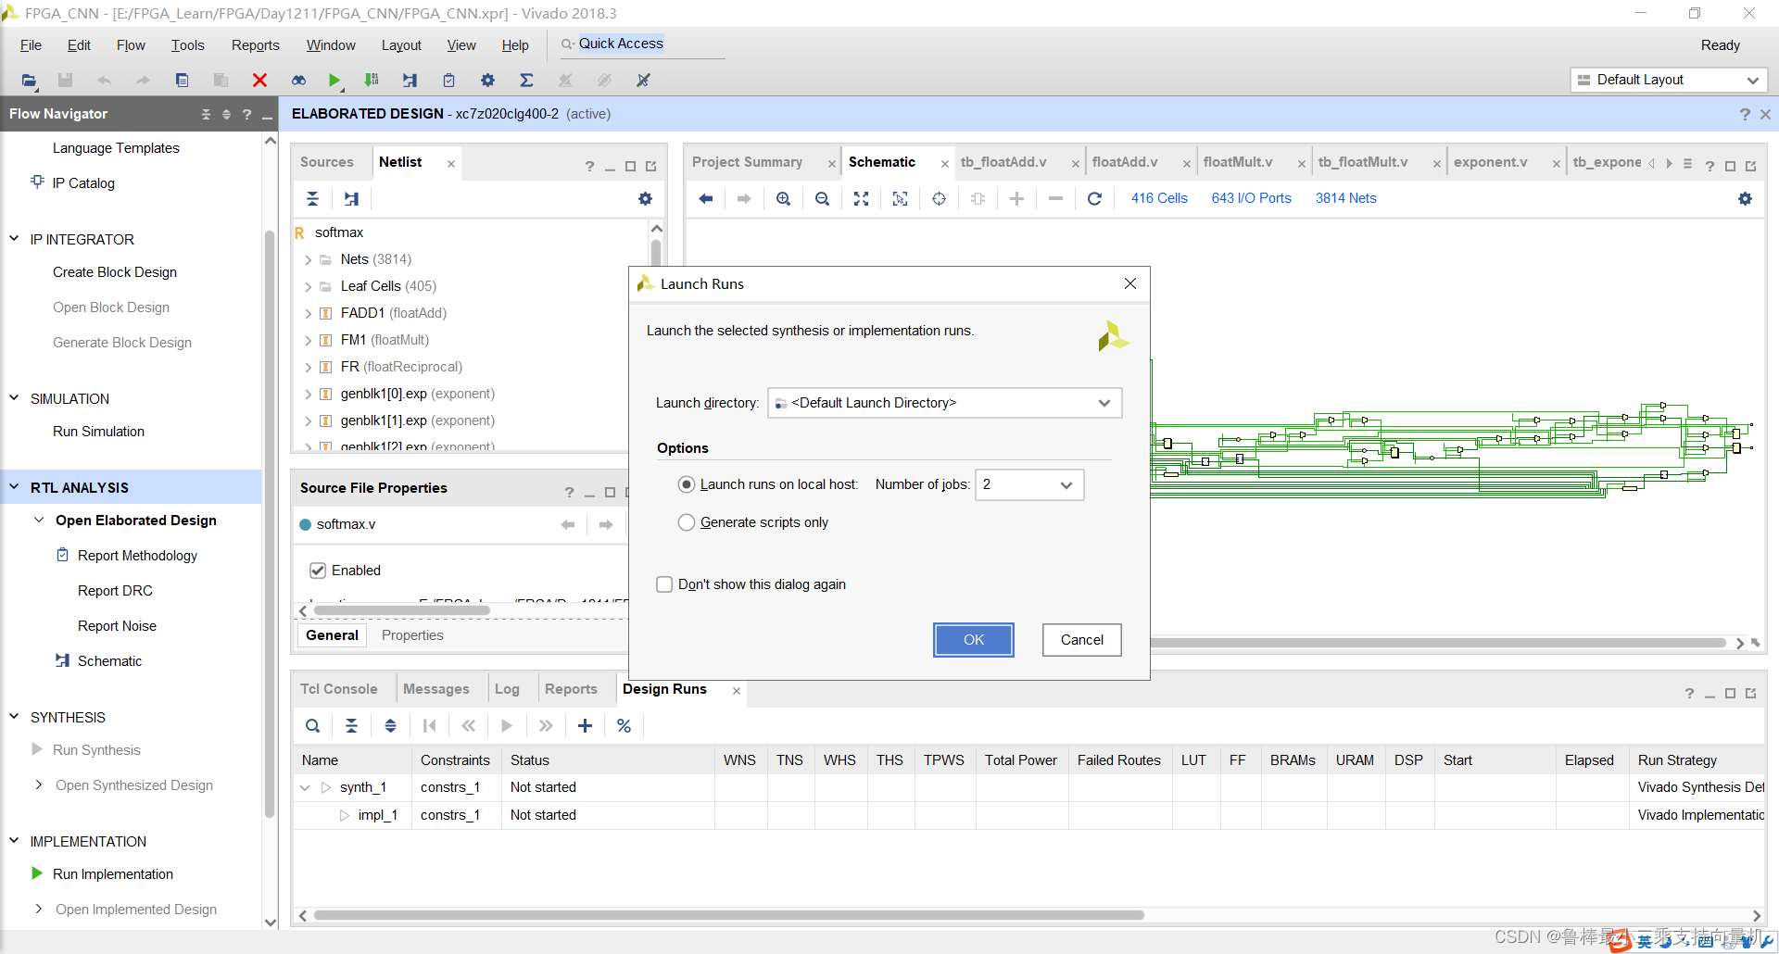Collapse the synth_1 run row
Screen dimensions: 1779x954
pos(305,787)
